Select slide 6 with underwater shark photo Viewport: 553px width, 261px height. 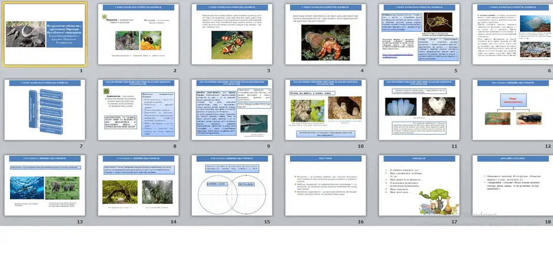513,34
